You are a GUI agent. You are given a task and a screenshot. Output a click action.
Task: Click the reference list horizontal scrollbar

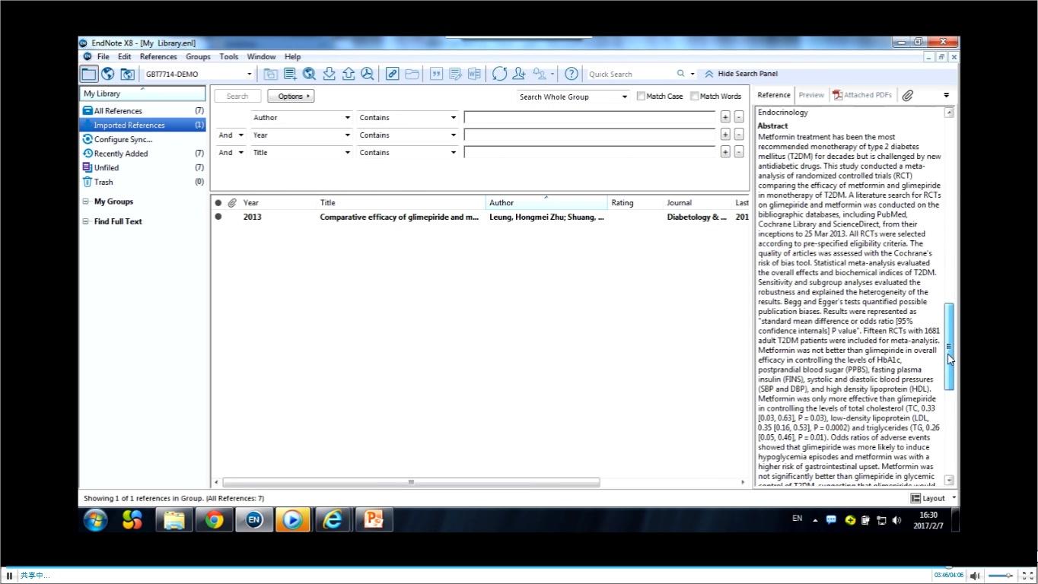click(x=411, y=482)
